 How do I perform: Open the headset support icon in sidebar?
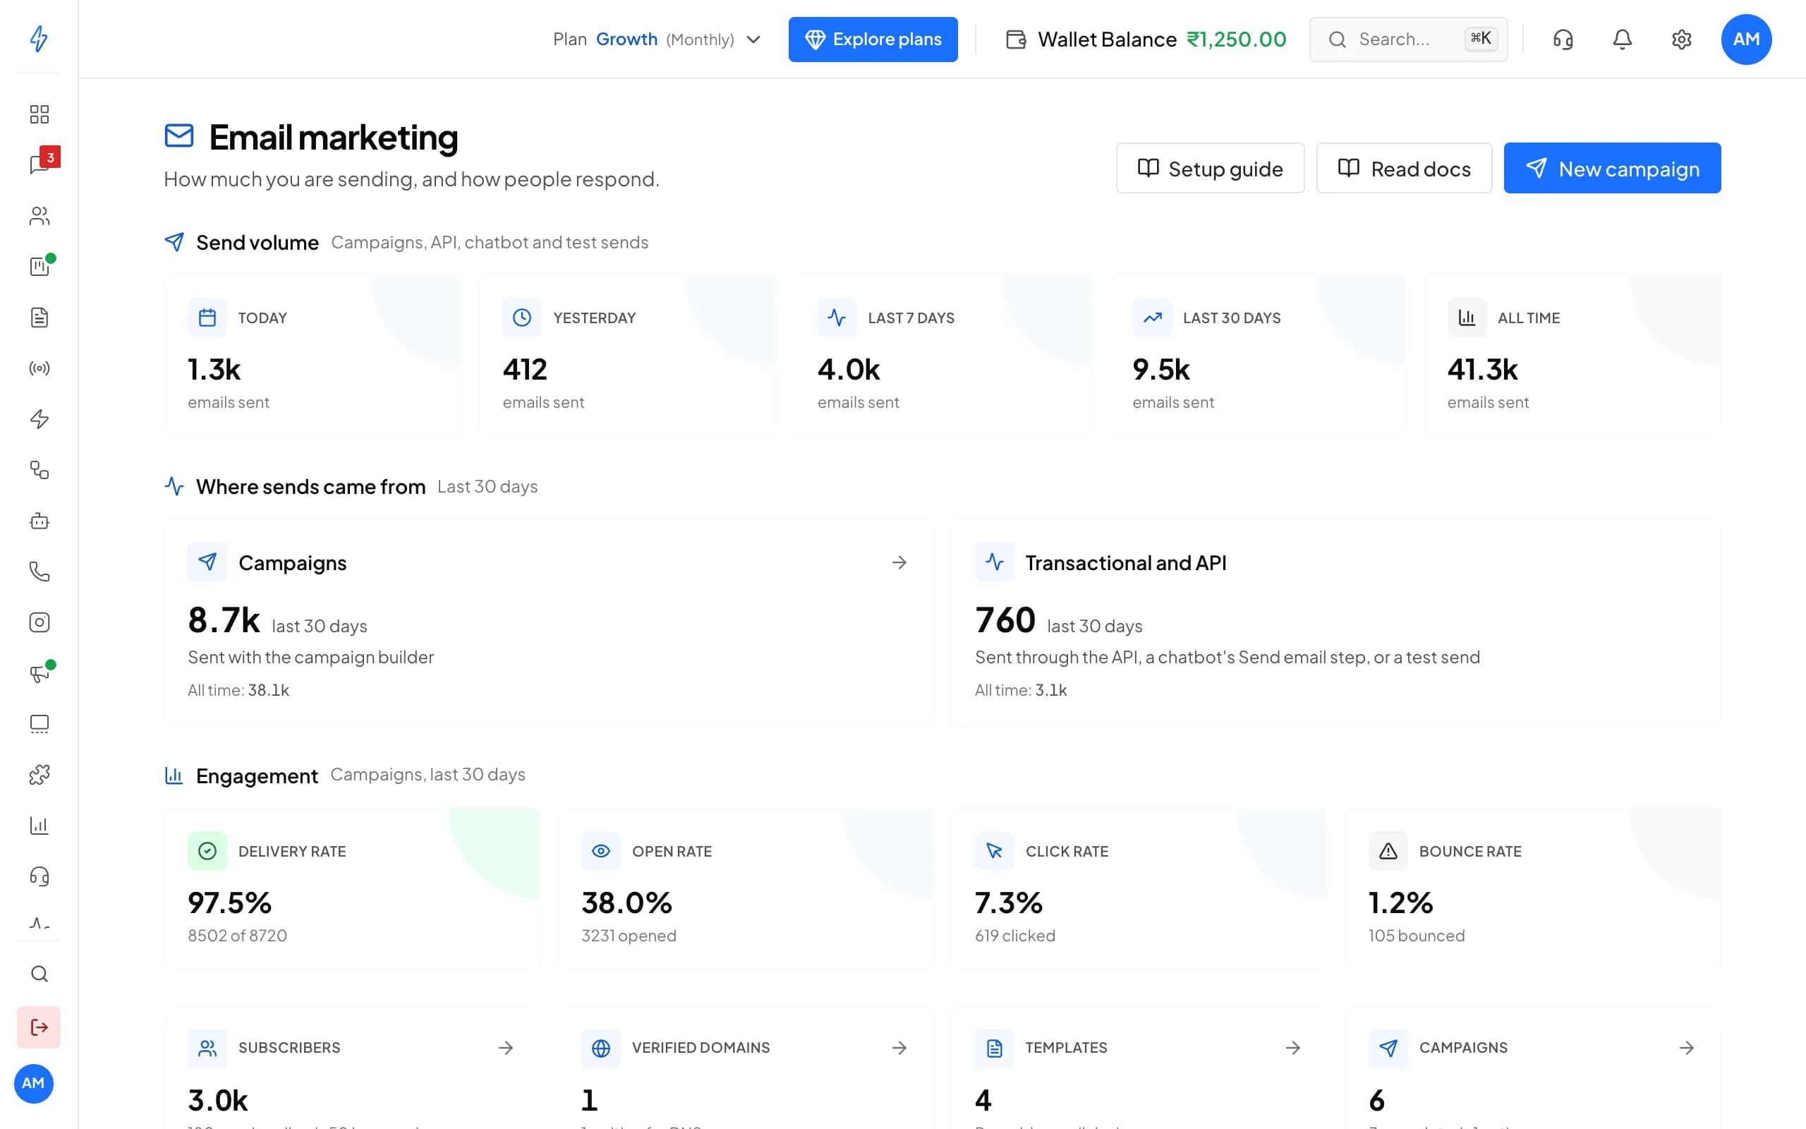click(39, 876)
